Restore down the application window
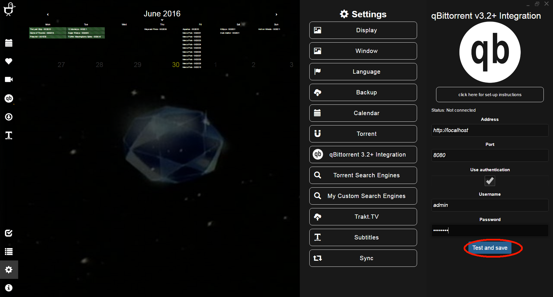 pyautogui.click(x=537, y=4)
